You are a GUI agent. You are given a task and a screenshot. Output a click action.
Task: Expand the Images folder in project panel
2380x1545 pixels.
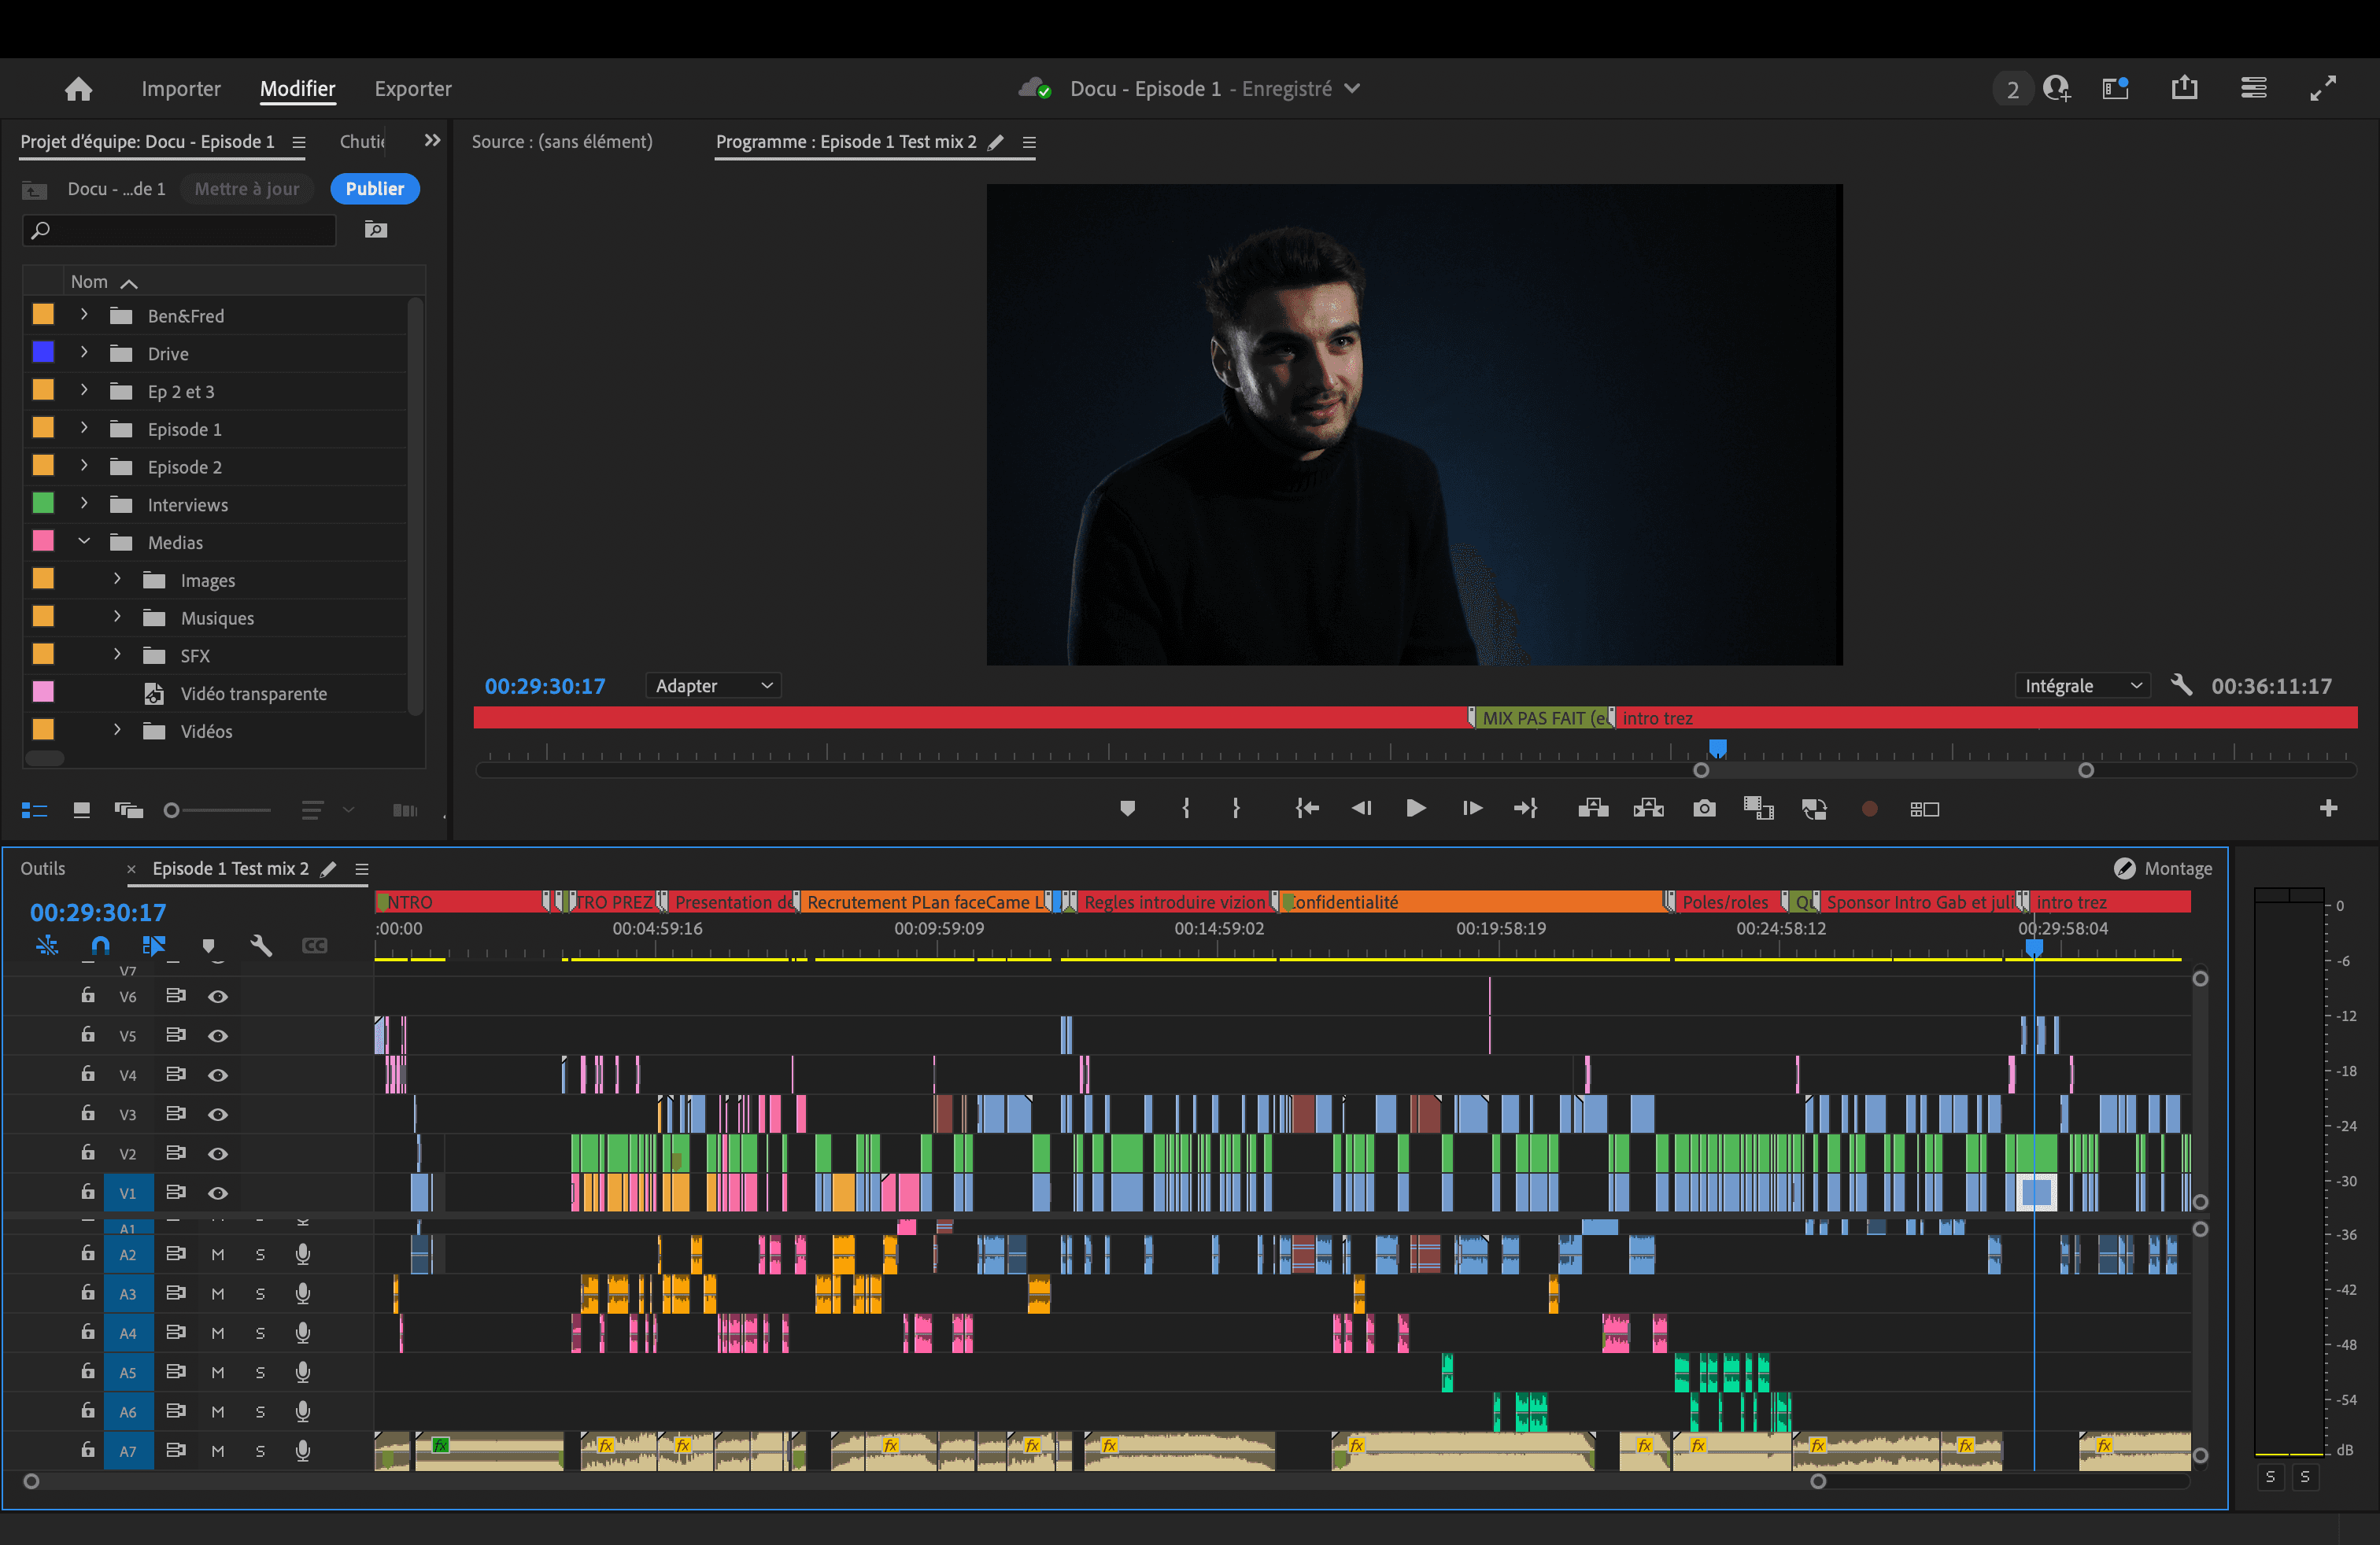click(116, 580)
